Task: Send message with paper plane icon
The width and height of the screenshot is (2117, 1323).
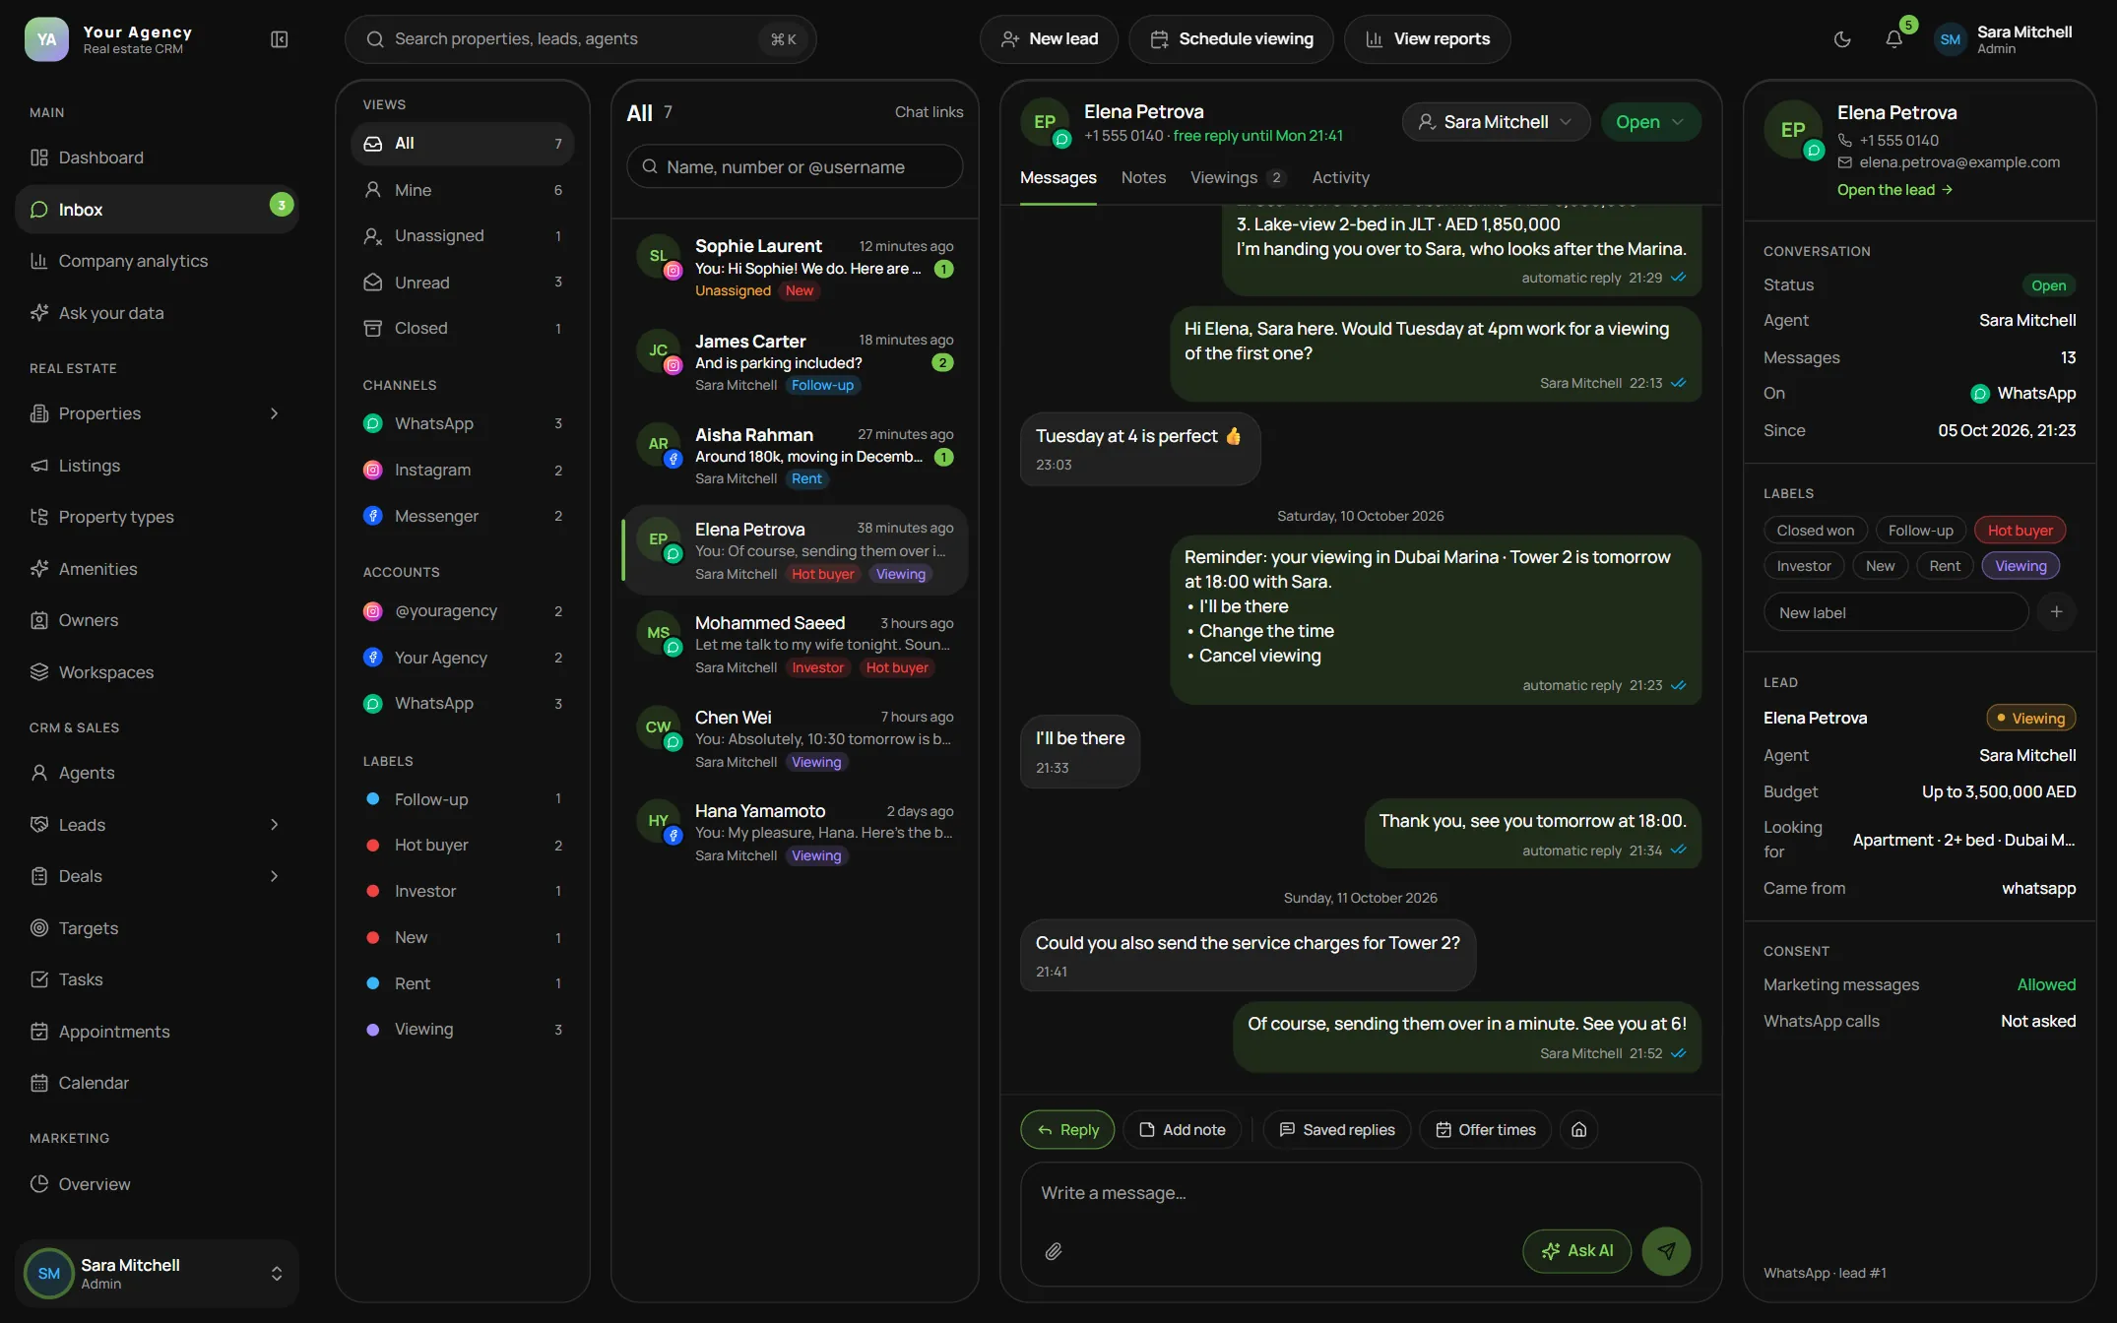Action: click(x=1666, y=1251)
